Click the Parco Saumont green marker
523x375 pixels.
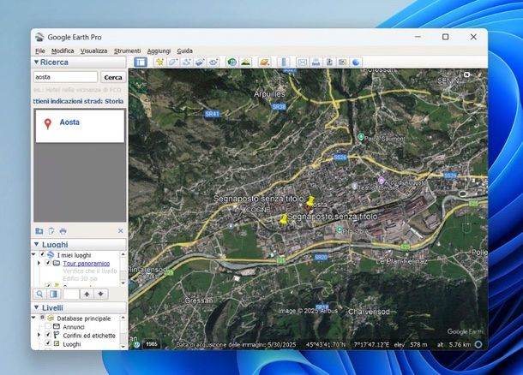point(361,137)
